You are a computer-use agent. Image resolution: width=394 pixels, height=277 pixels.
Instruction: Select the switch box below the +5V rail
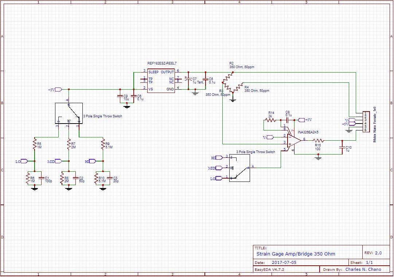(x=69, y=113)
